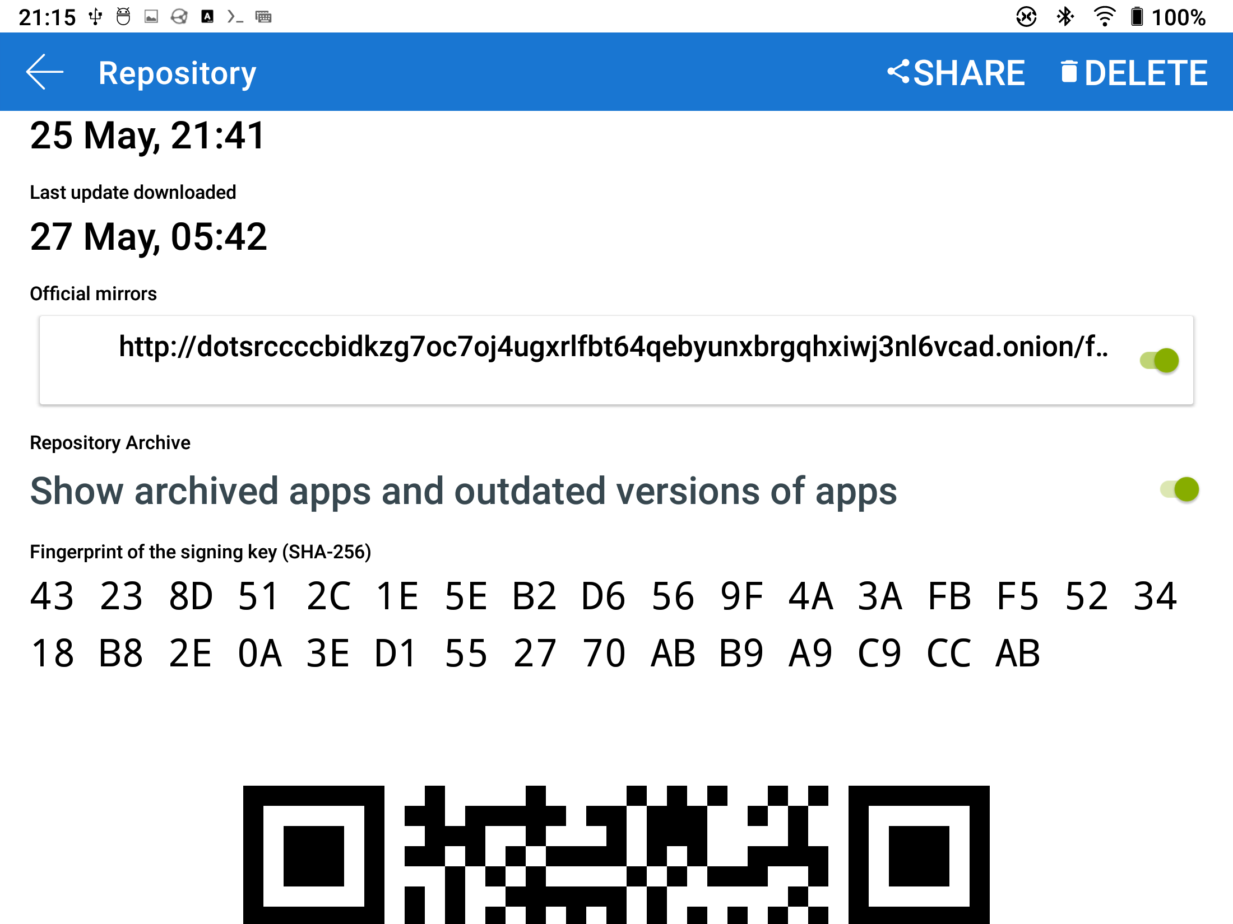The width and height of the screenshot is (1233, 924).
Task: Tap the Android debug icon in status bar
Action: coord(123,17)
